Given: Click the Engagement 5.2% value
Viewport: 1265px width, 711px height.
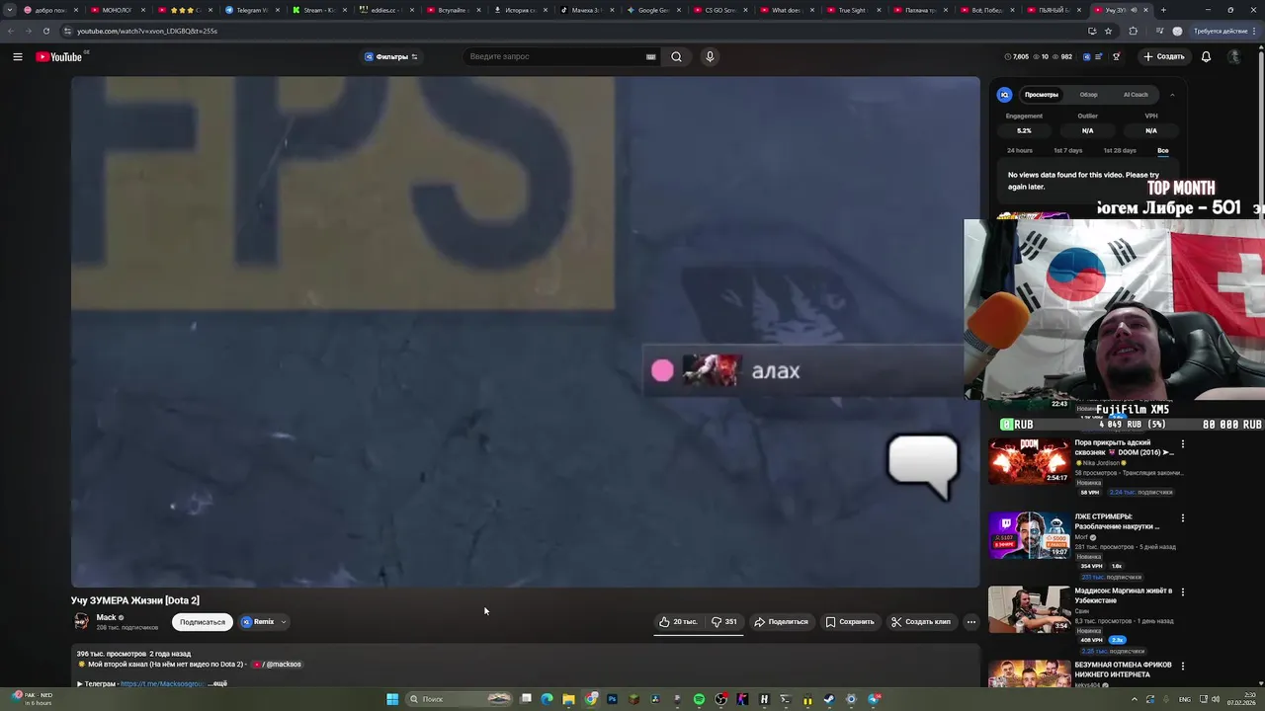Looking at the screenshot, I should click(1024, 130).
